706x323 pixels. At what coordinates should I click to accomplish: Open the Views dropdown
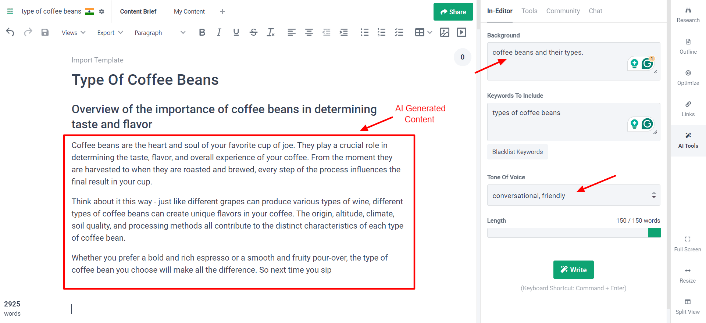(74, 33)
